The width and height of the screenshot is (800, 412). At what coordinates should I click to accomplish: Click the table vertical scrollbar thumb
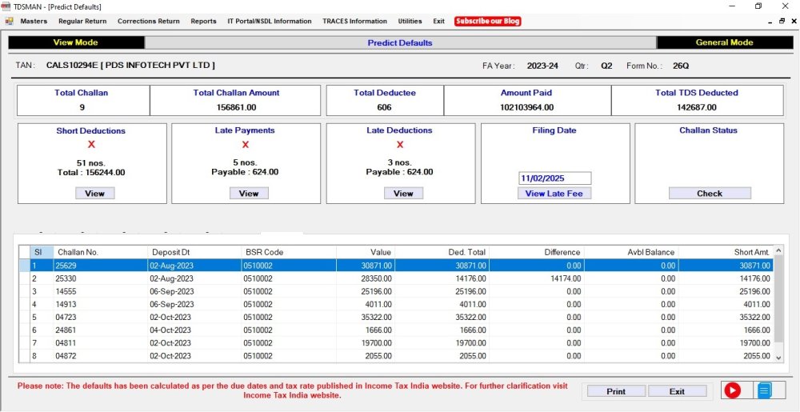tap(778, 298)
